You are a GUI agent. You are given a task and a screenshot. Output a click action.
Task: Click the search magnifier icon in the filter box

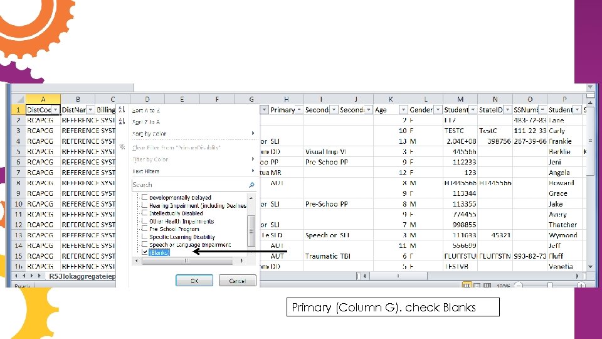pos(251,185)
